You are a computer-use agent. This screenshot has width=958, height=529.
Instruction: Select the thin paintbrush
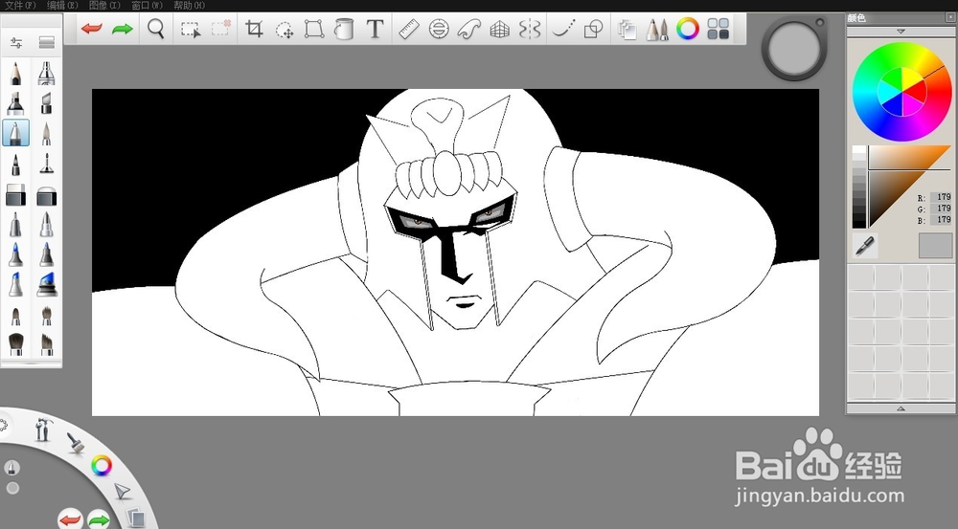tap(46, 133)
